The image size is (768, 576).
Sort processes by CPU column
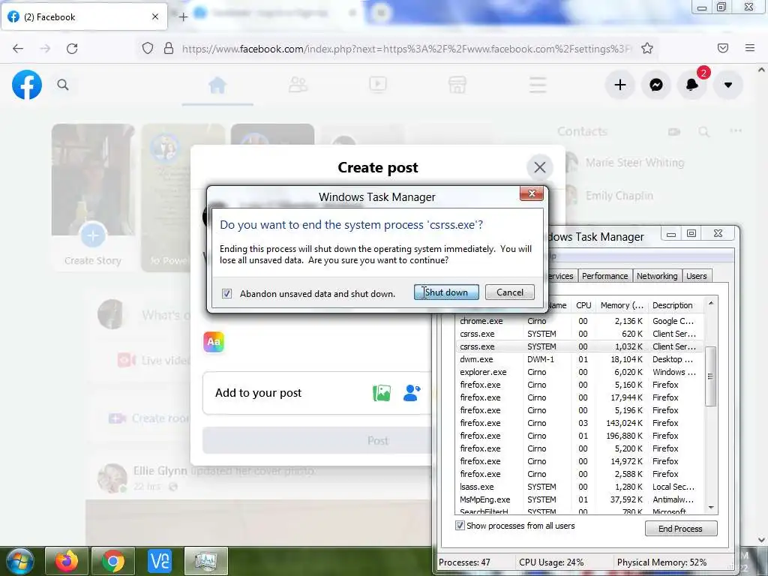tap(583, 305)
